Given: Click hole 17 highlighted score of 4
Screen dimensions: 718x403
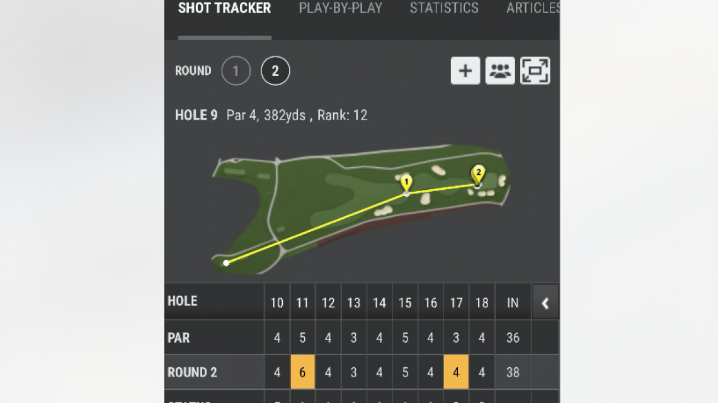Looking at the screenshot, I should click(456, 372).
